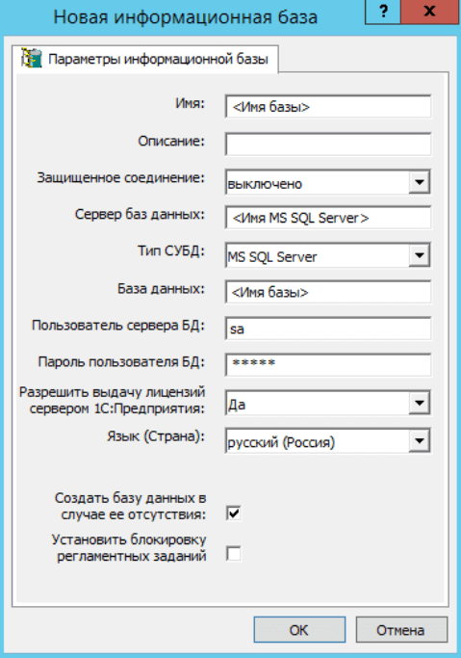The width and height of the screenshot is (461, 658).
Task: Expand the secure connection dropdown
Action: pos(419,182)
